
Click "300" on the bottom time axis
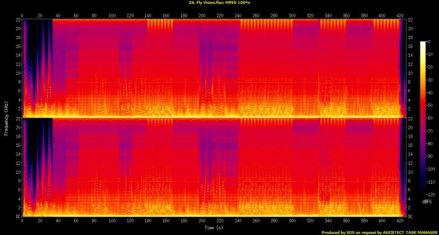[x=292, y=220]
